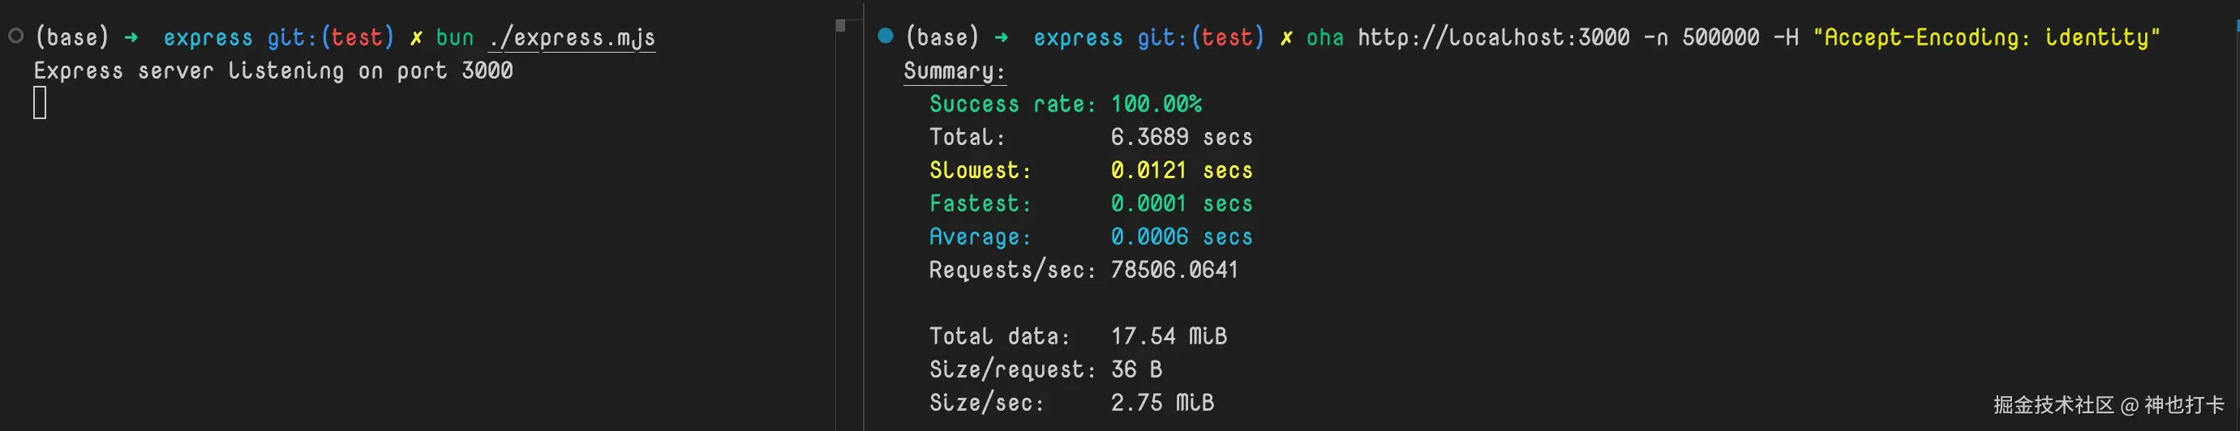Click the Slowest '0.0121 secs' value
Viewport: 2240px width, 431px height.
1182,169
